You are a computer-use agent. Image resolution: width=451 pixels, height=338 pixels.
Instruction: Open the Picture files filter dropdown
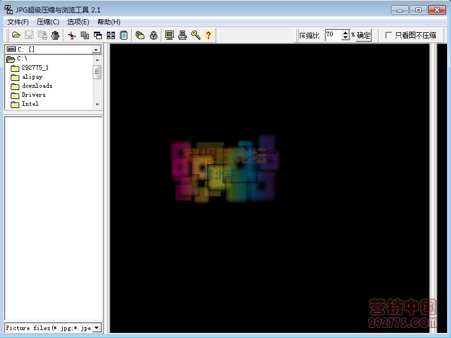(x=96, y=328)
